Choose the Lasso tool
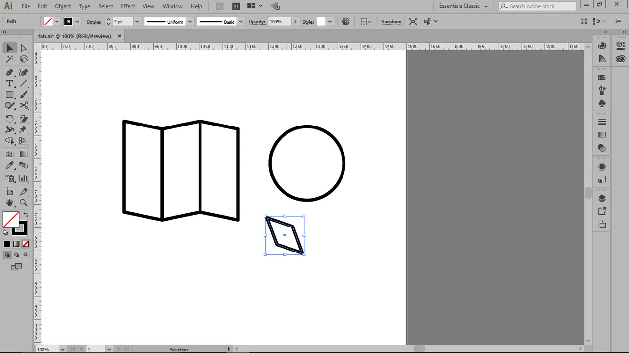 coord(23,59)
